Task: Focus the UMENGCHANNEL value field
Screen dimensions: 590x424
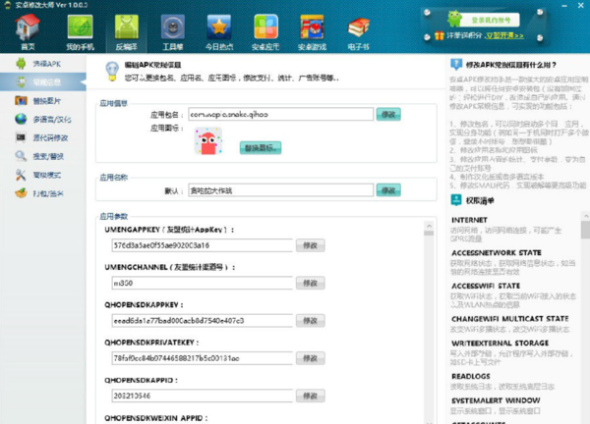Action: [202, 284]
